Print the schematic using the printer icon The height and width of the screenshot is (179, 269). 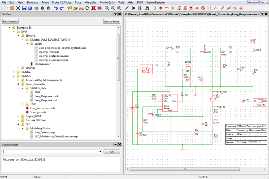[36, 8]
